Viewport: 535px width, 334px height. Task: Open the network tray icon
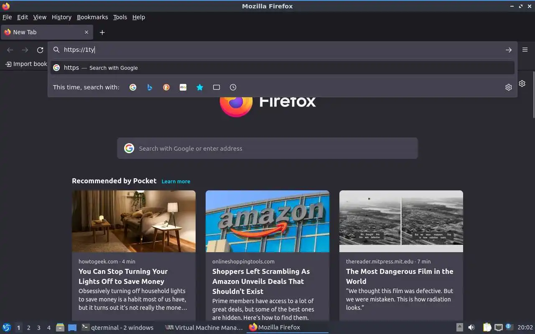click(x=498, y=327)
